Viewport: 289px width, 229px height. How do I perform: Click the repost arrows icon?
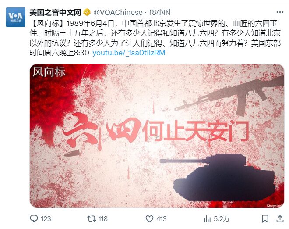(x=92, y=219)
